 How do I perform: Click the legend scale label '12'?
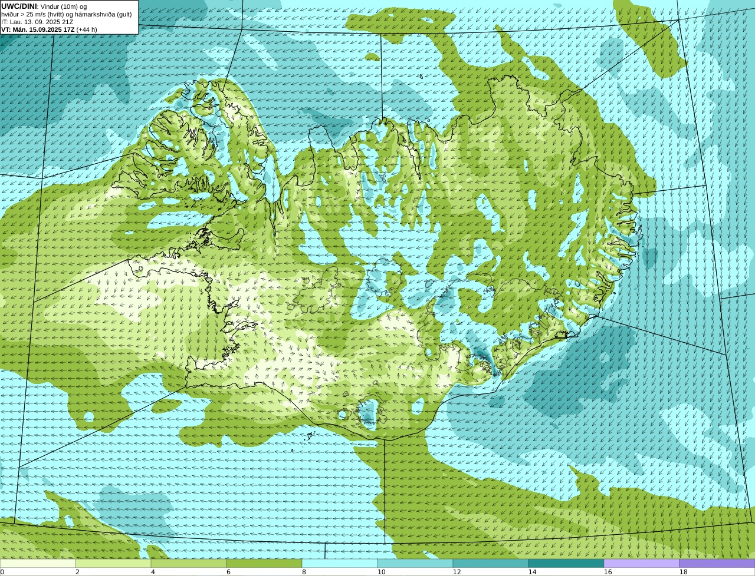(x=457, y=572)
